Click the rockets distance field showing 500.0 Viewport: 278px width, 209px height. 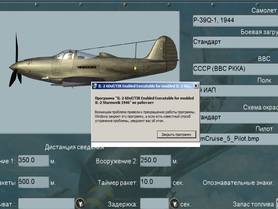33,182
